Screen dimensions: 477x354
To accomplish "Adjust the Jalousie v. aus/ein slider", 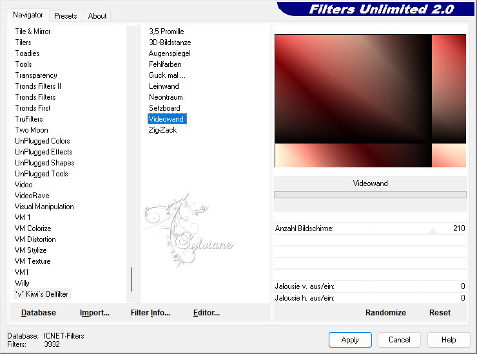I will (x=370, y=286).
